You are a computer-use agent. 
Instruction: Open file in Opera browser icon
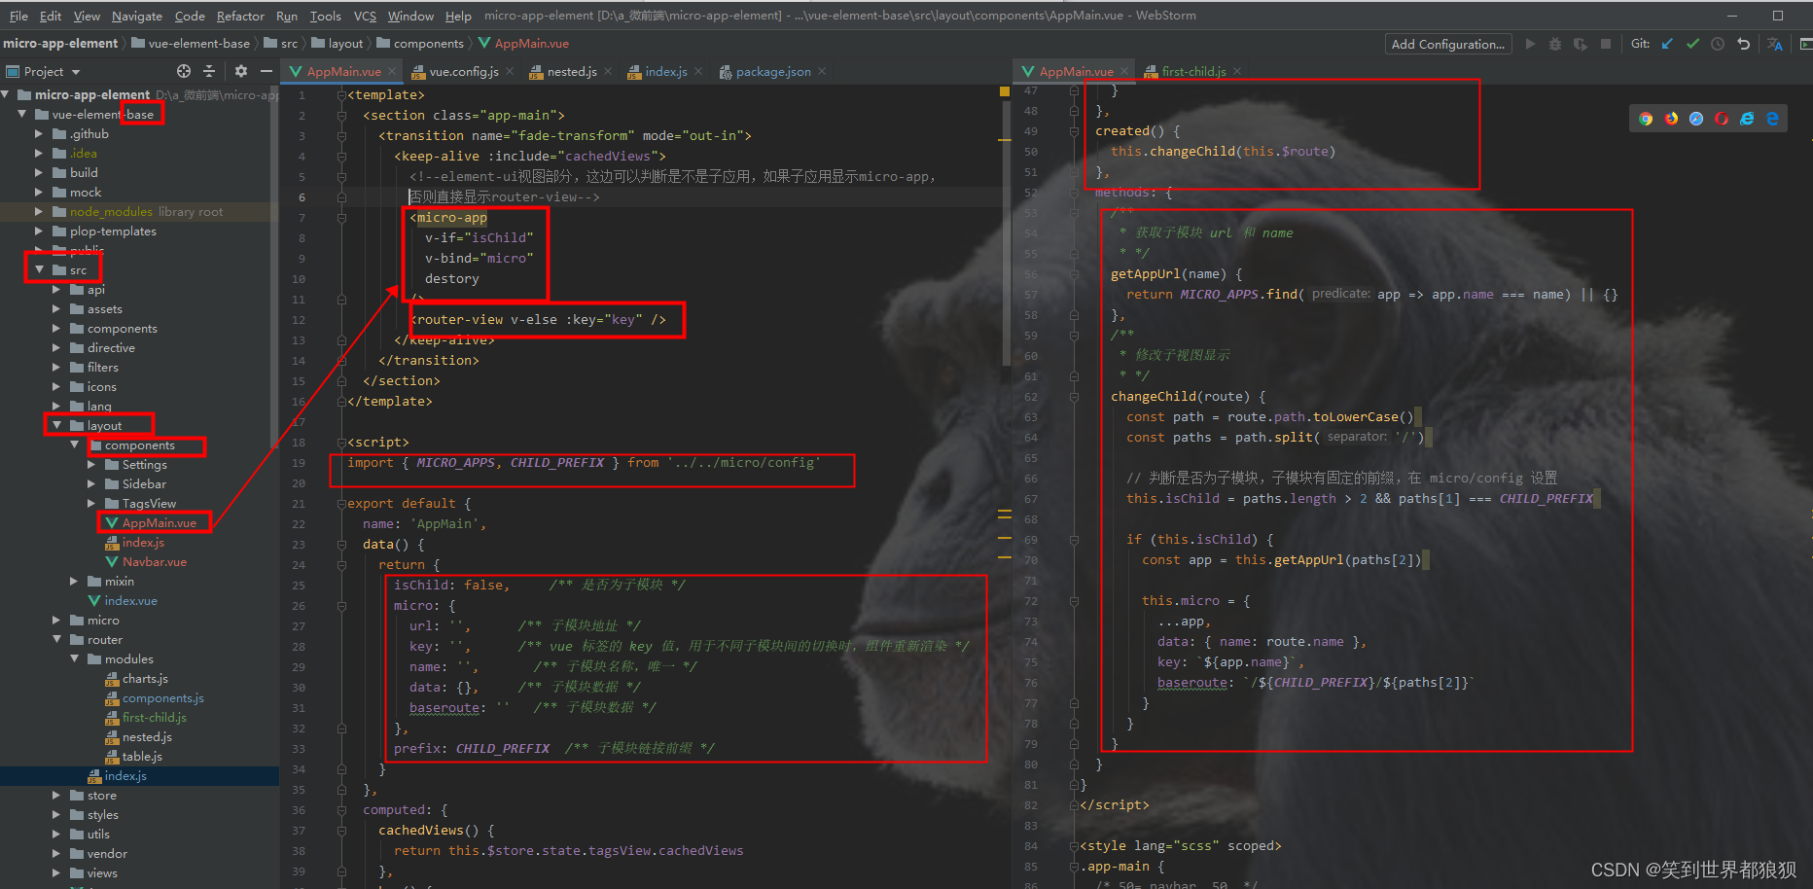1722,119
